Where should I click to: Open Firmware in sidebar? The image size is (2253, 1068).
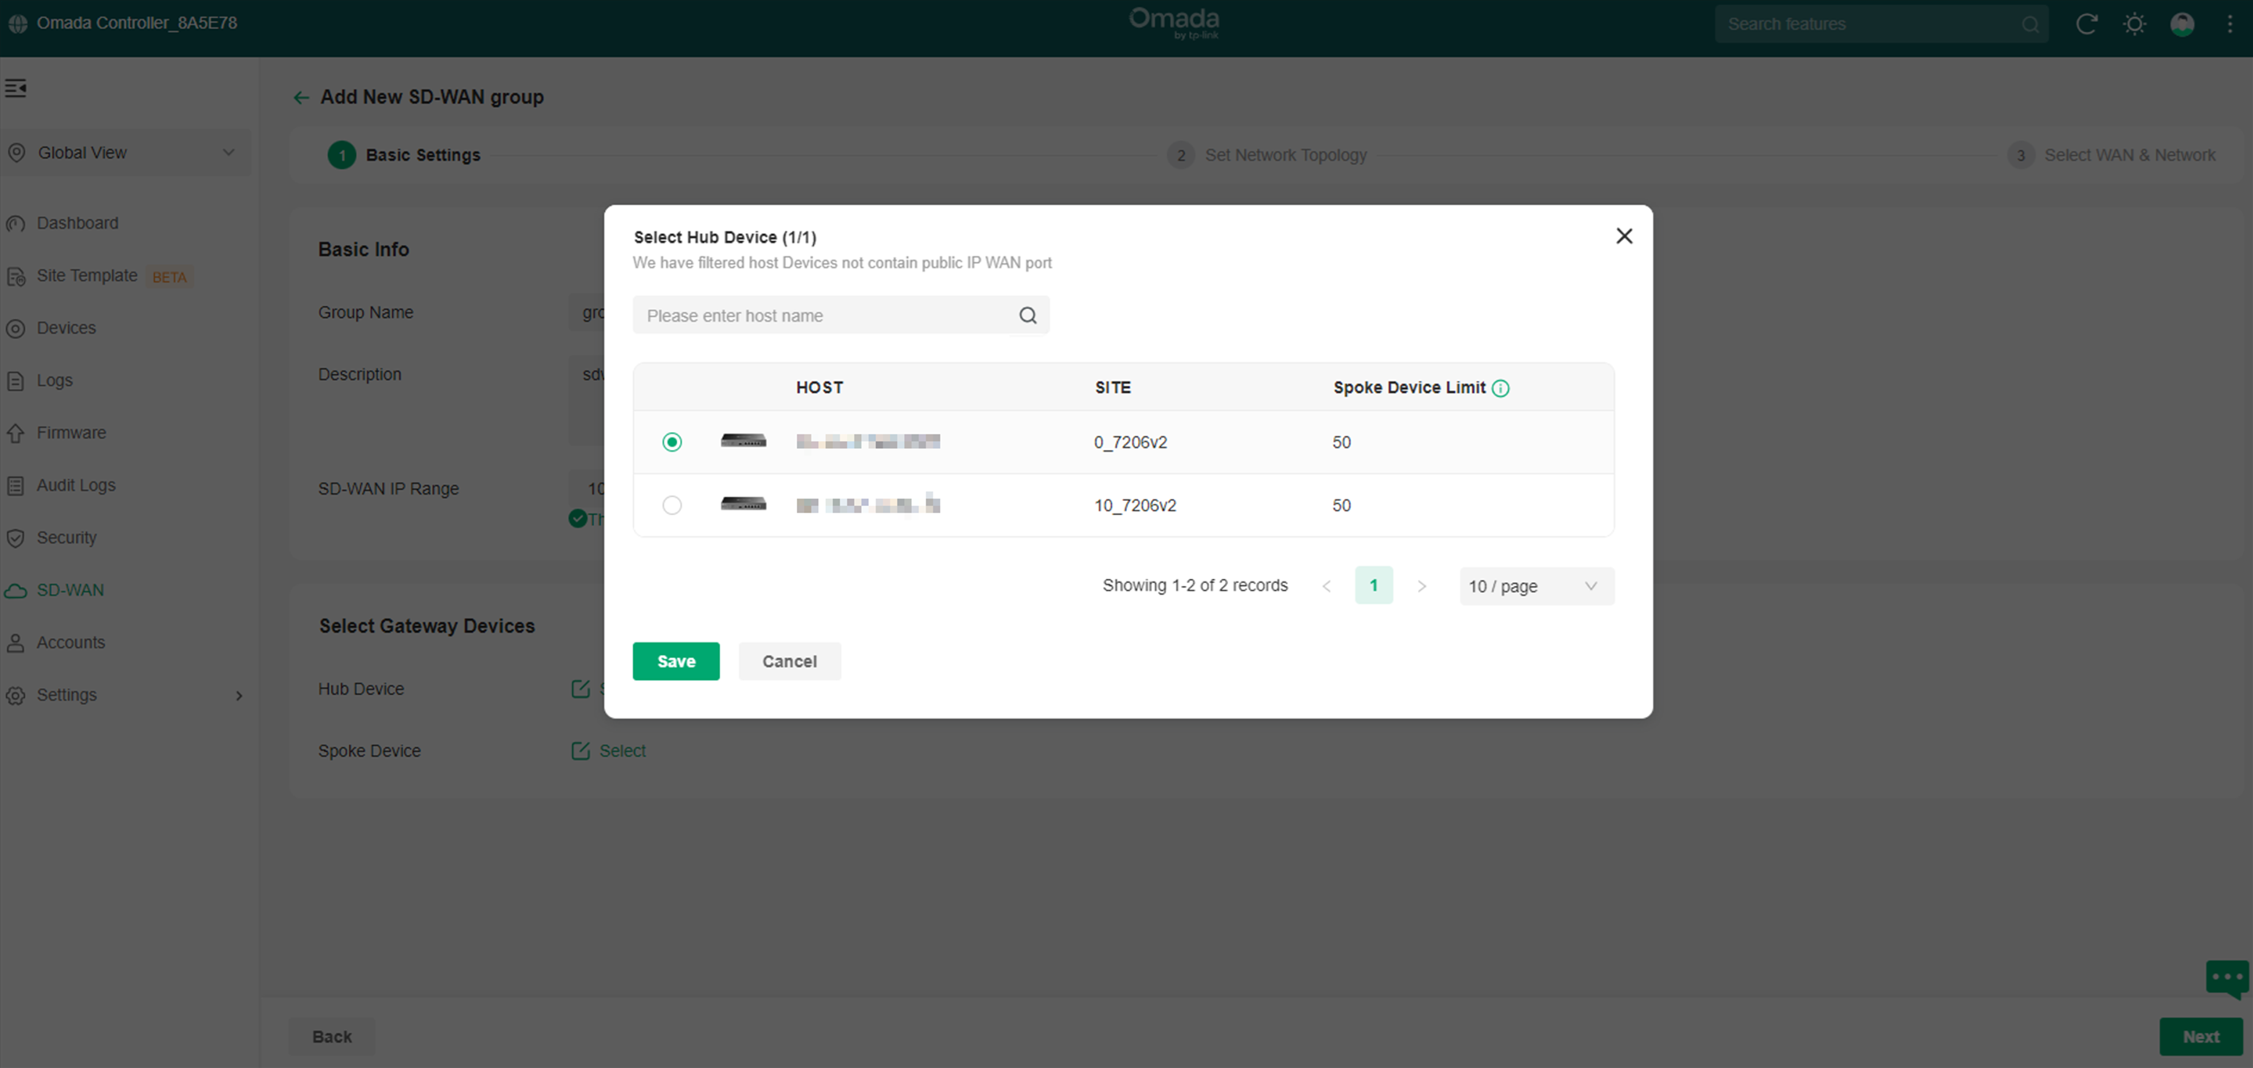pyautogui.click(x=71, y=433)
